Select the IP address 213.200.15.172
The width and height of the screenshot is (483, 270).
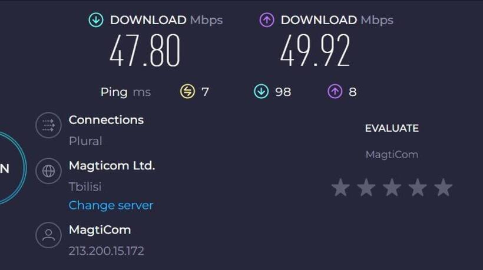pyautogui.click(x=106, y=251)
